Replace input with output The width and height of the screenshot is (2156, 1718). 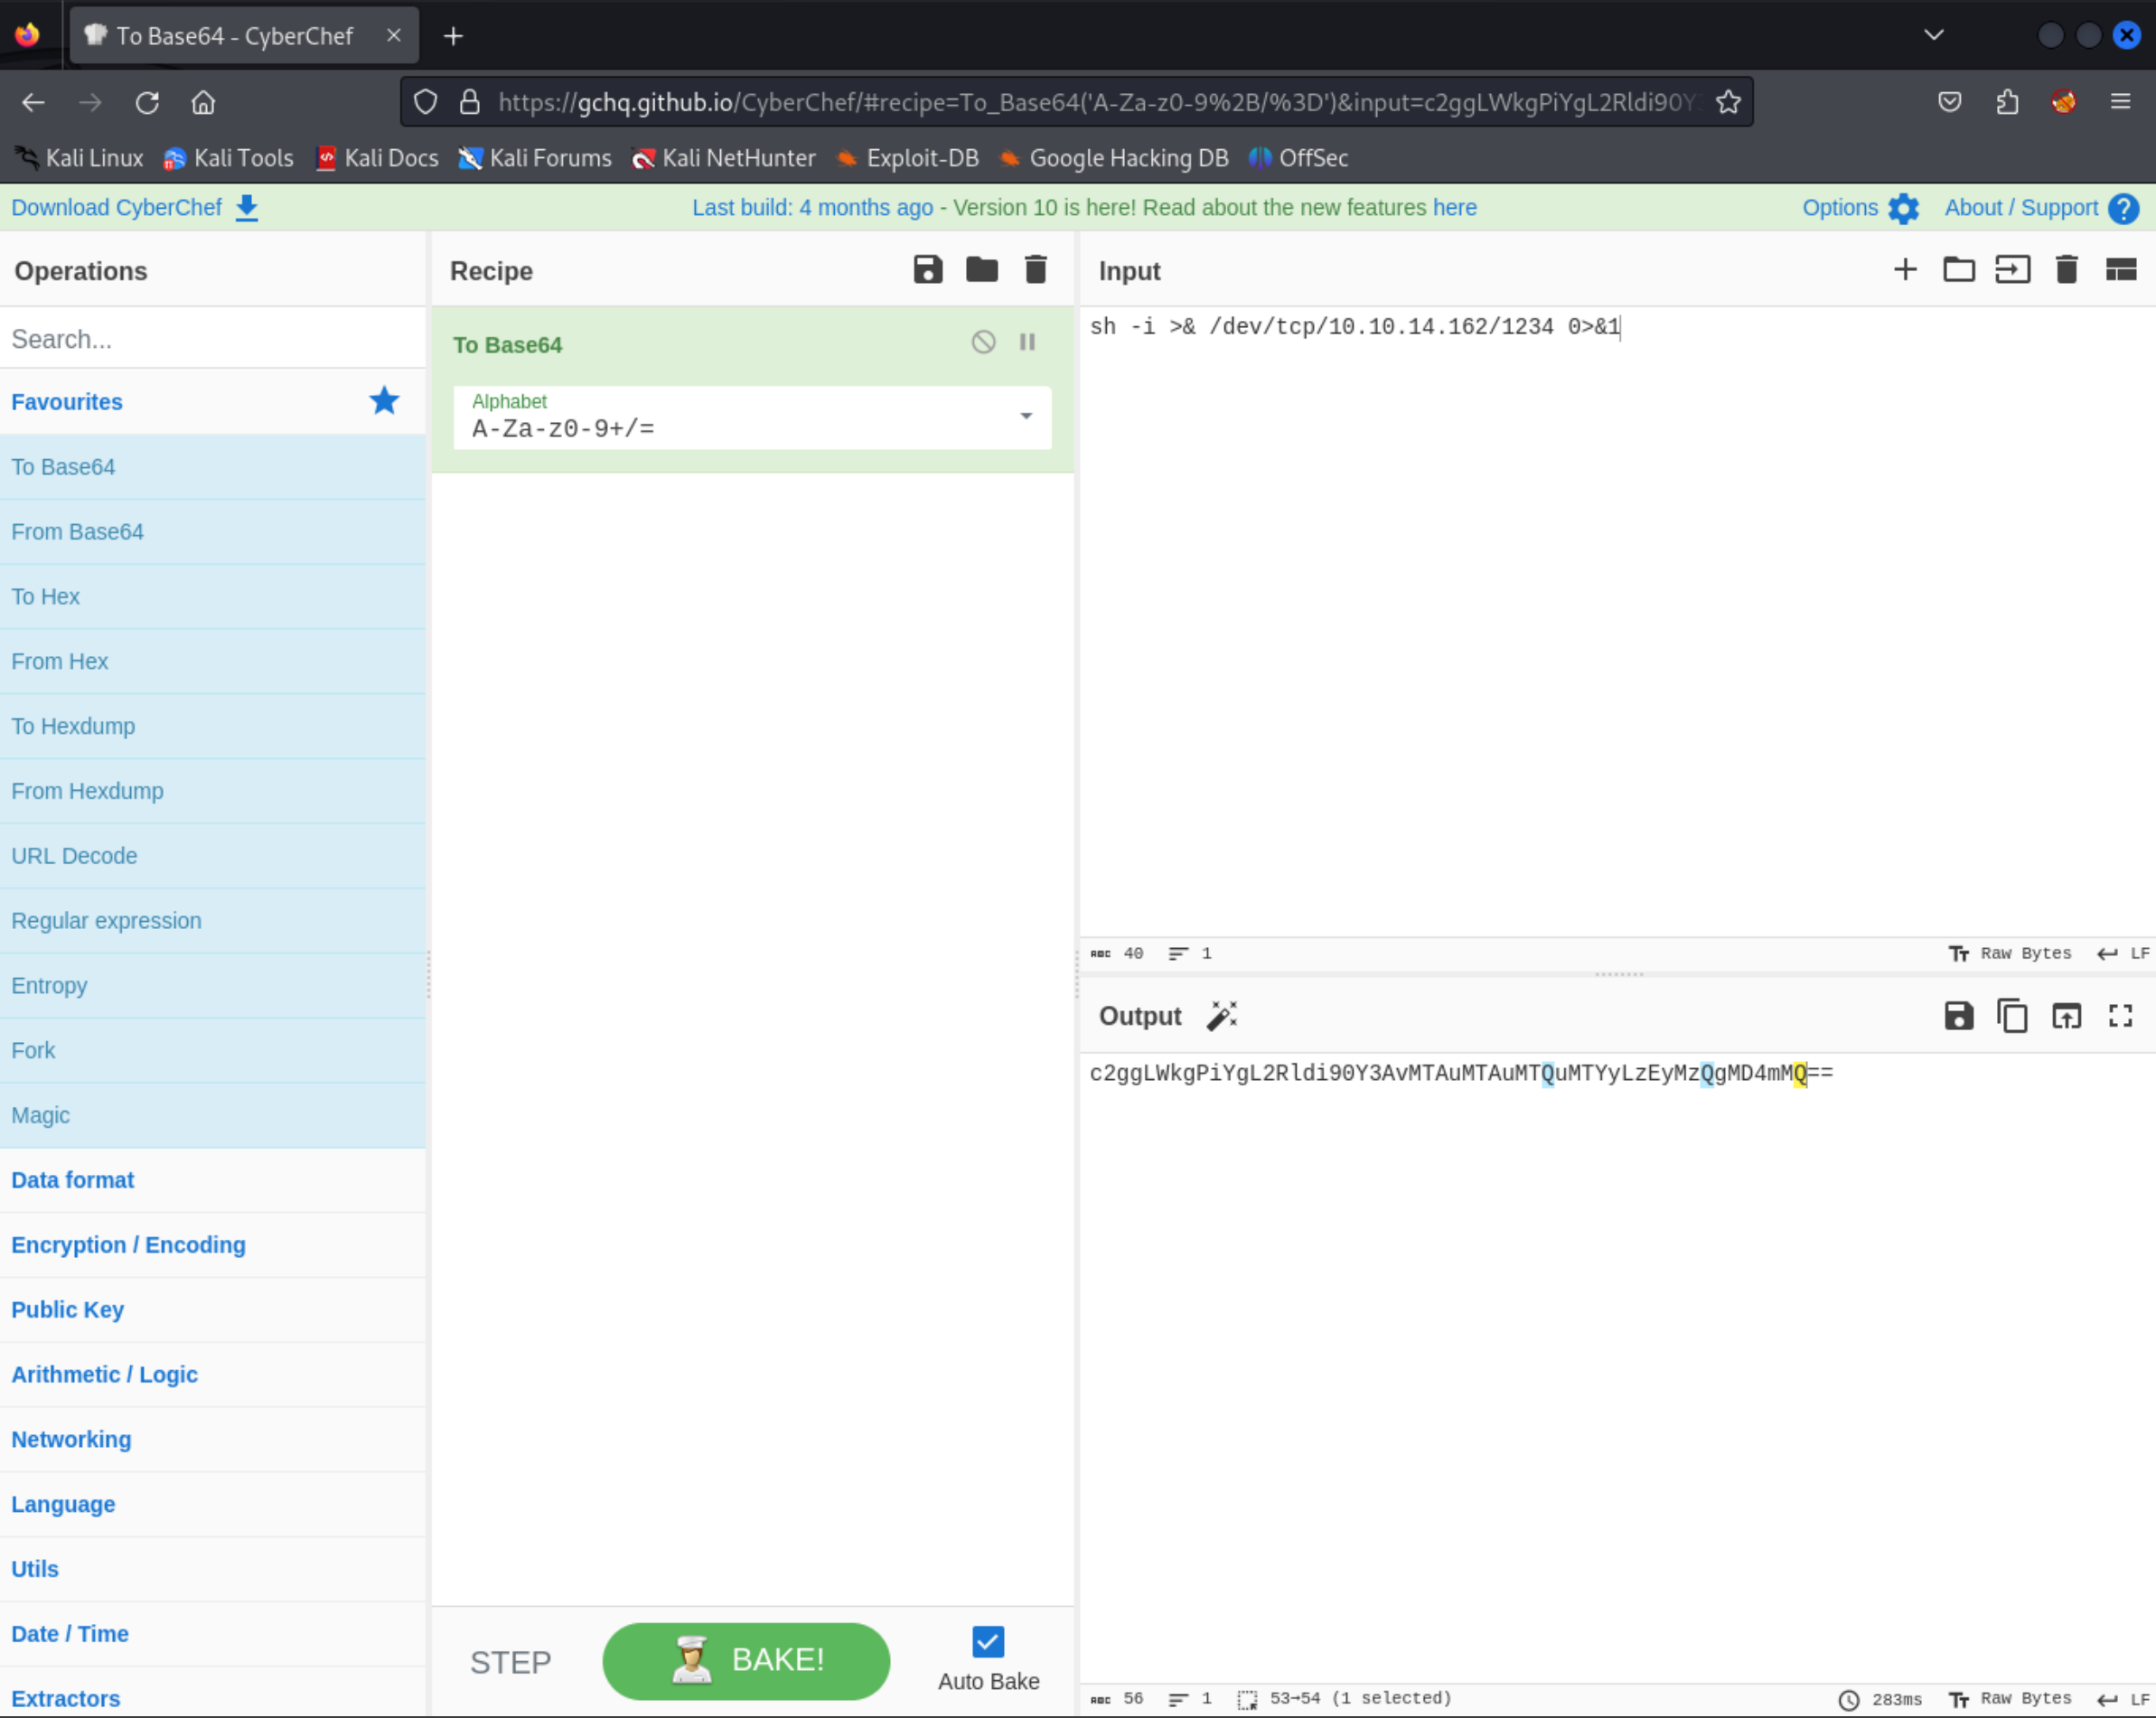(x=2066, y=1016)
